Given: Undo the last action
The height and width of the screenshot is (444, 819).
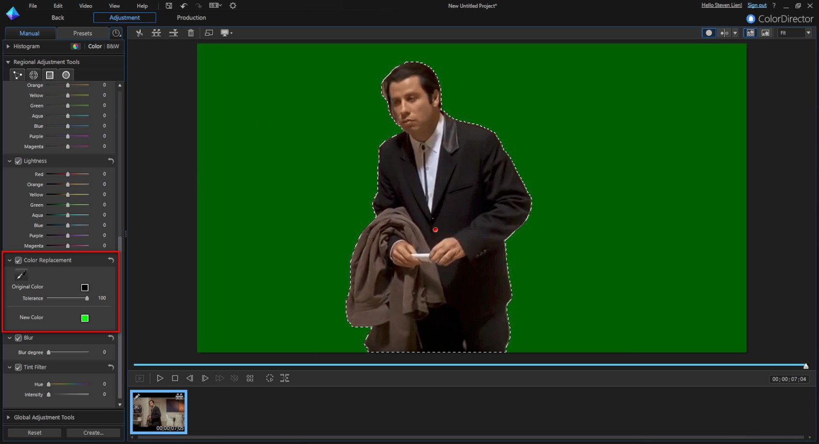Looking at the screenshot, I should 184,6.
